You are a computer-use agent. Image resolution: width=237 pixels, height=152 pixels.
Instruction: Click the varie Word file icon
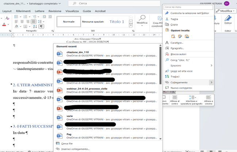pyautogui.click(x=60, y=118)
